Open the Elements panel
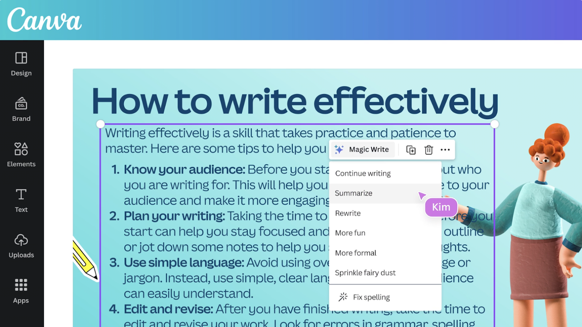 click(x=21, y=155)
